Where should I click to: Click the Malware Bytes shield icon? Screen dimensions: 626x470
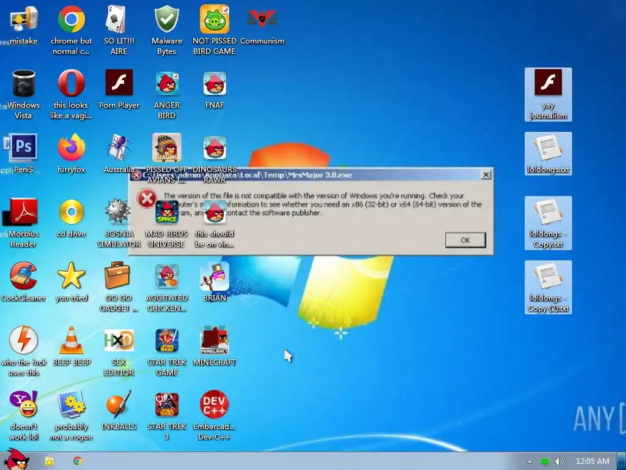tap(167, 31)
